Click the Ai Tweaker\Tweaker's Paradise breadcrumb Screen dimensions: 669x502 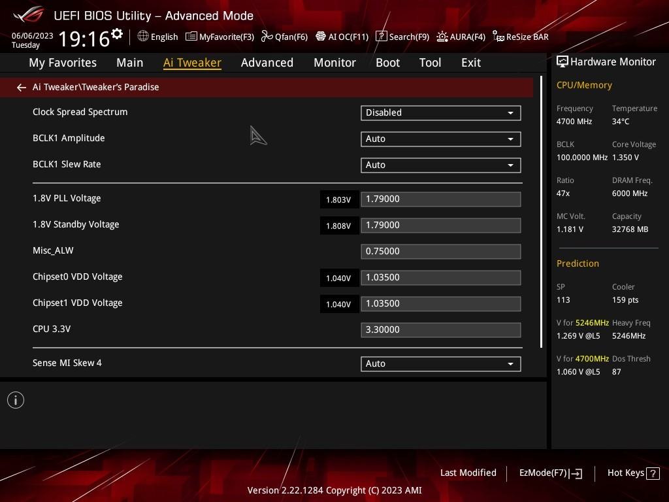[95, 87]
